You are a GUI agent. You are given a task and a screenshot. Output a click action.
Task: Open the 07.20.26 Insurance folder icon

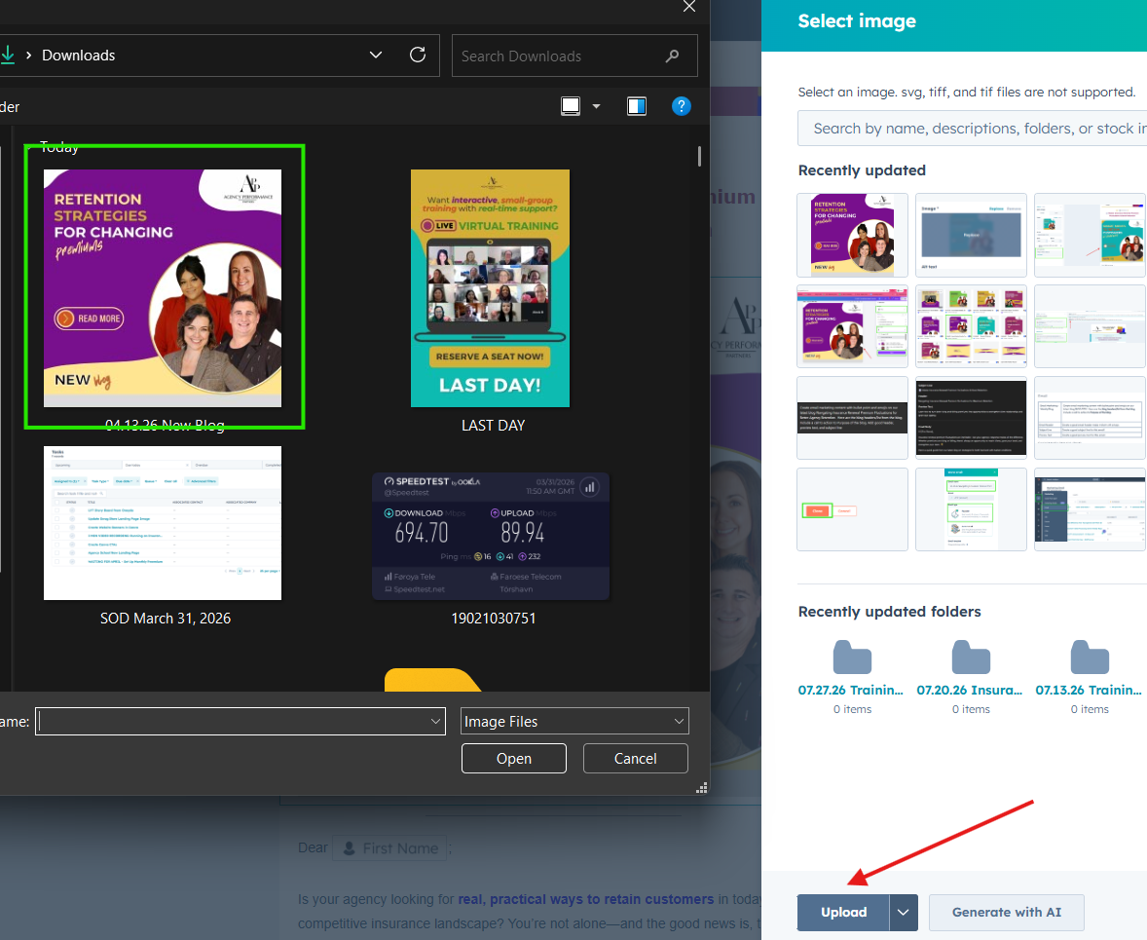[x=970, y=658]
